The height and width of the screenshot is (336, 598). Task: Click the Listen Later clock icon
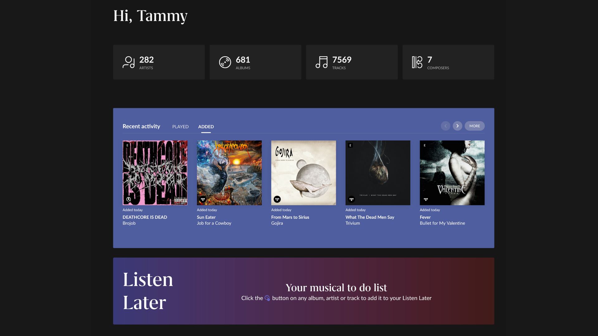pyautogui.click(x=267, y=298)
